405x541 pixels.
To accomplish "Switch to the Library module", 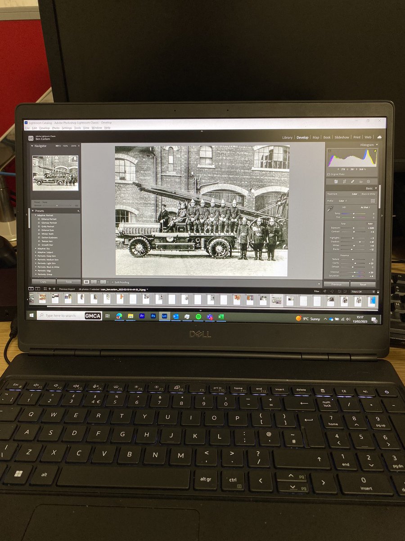I will coord(287,138).
